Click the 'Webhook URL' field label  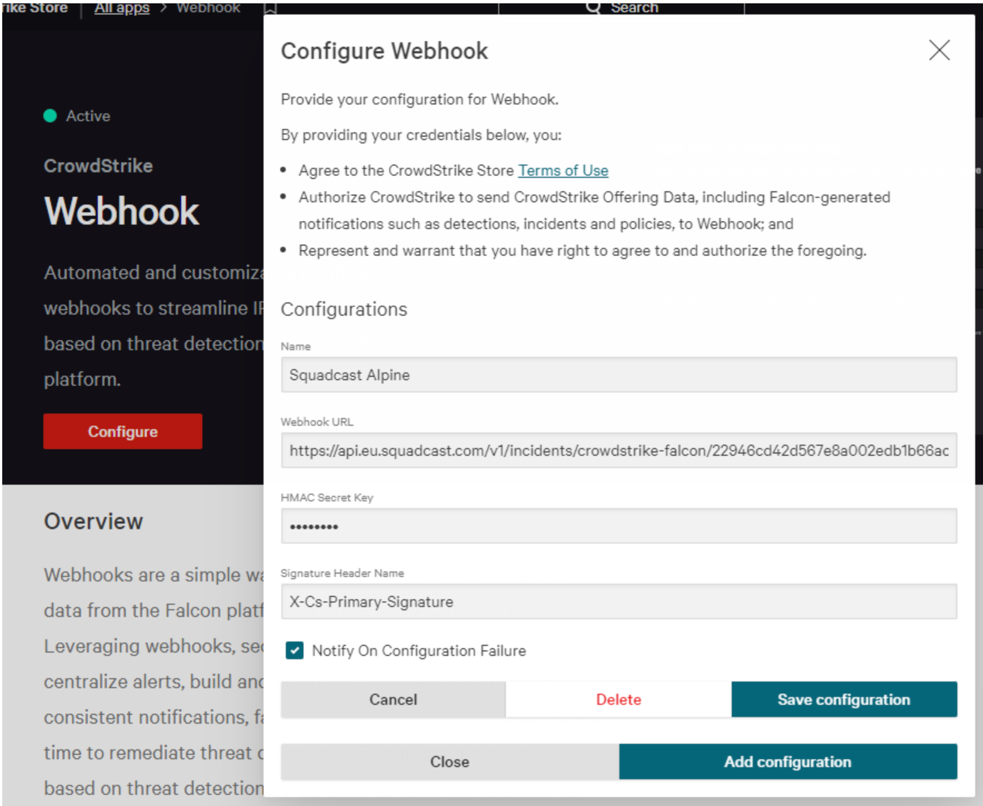[317, 422]
